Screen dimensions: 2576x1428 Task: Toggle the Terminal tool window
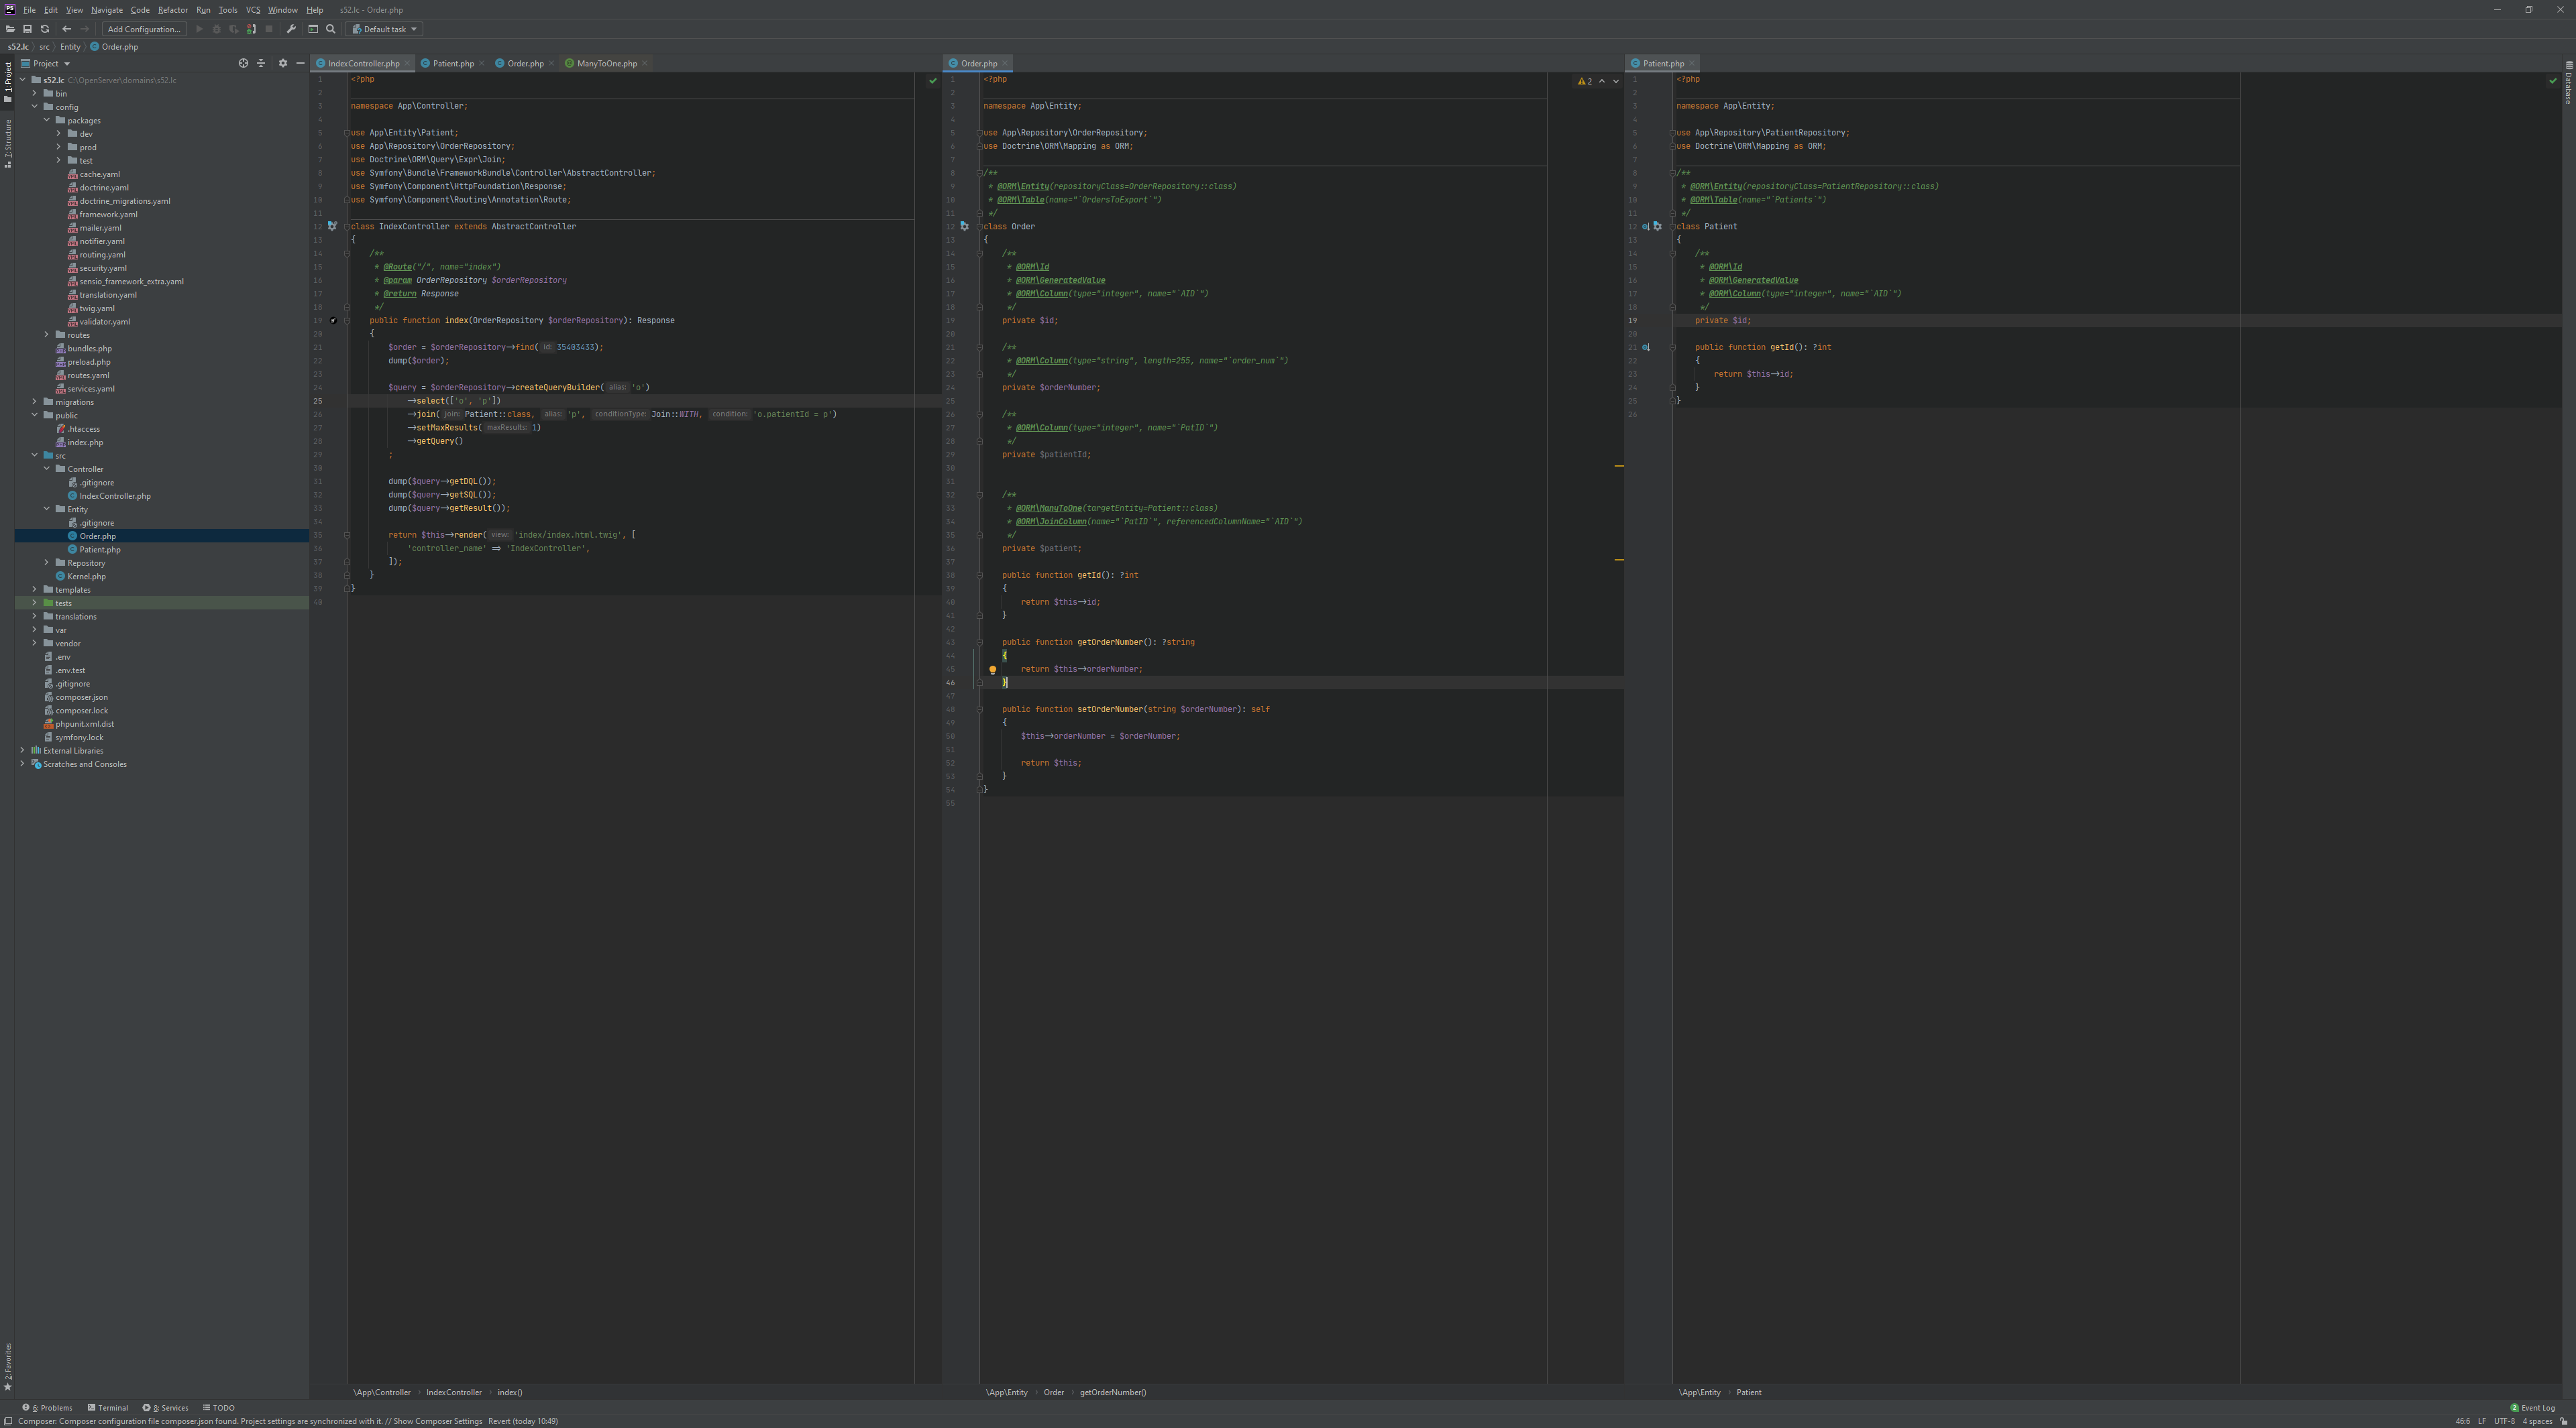[108, 1407]
